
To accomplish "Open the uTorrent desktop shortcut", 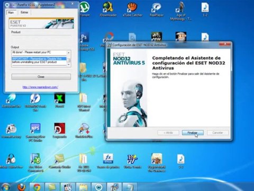I will pyautogui.click(x=85, y=10).
